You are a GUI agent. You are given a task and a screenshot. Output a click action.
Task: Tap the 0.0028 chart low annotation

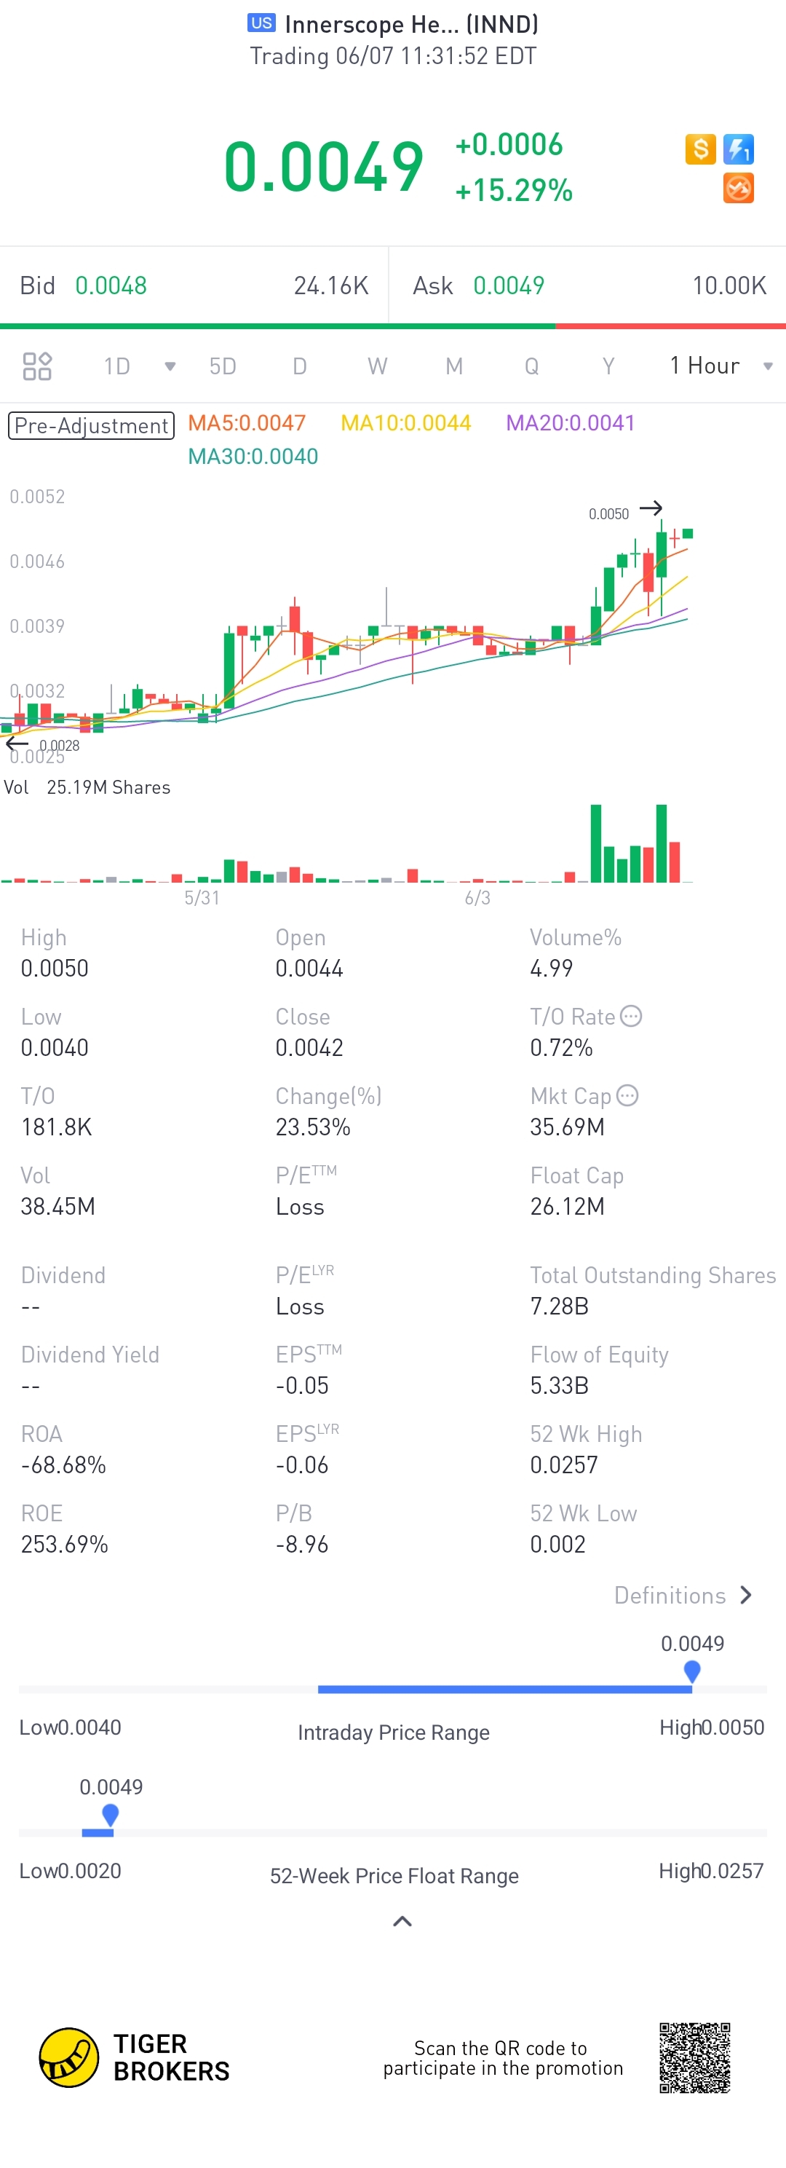coord(59,745)
